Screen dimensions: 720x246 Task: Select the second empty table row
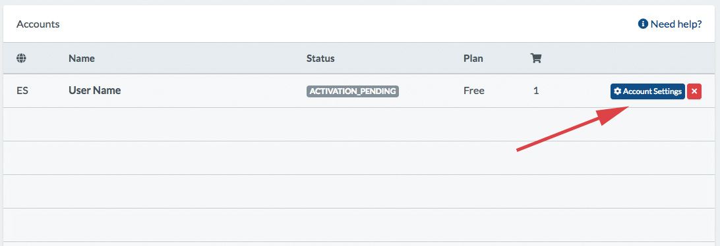360,158
